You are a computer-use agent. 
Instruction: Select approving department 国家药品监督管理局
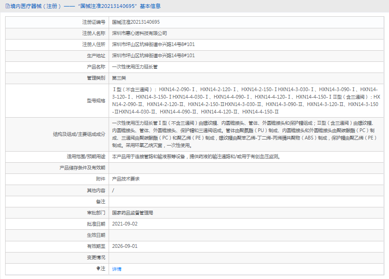pyautogui.click(x=132, y=213)
